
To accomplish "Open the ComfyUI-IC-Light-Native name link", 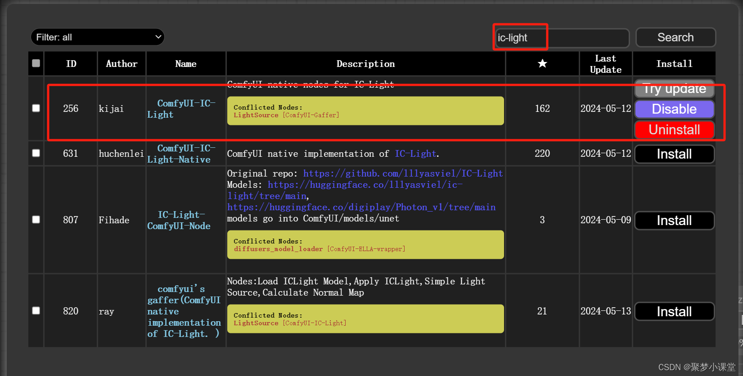I will tap(181, 154).
